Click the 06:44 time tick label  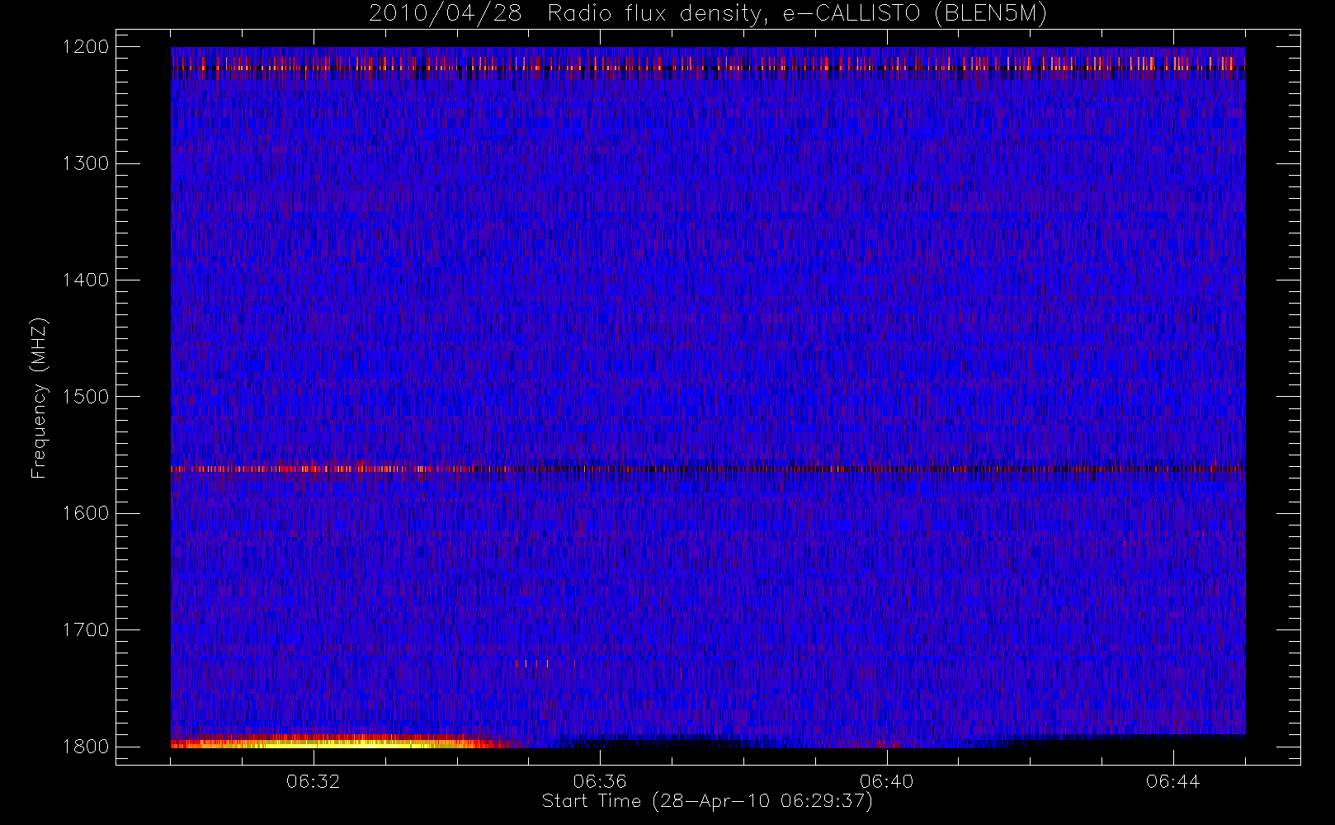click(1172, 781)
